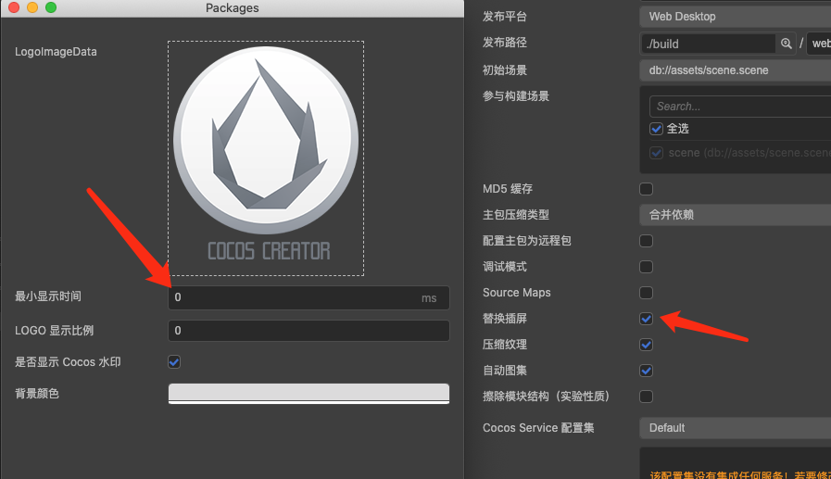The height and width of the screenshot is (479, 831).
Task: Toggle the 压缩纹理 checkbox
Action: pyautogui.click(x=646, y=345)
